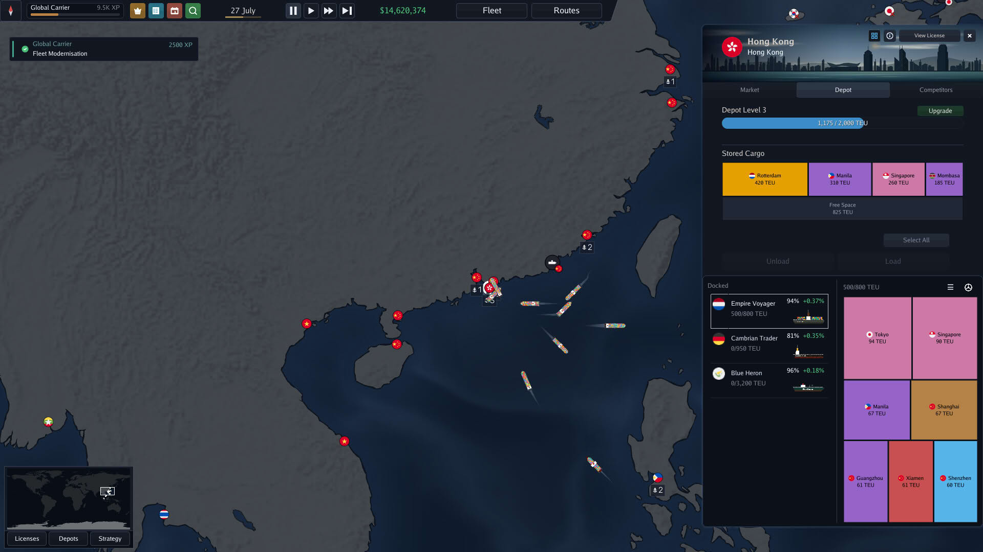
Task: Switch to the Competitors tab
Action: click(936, 90)
